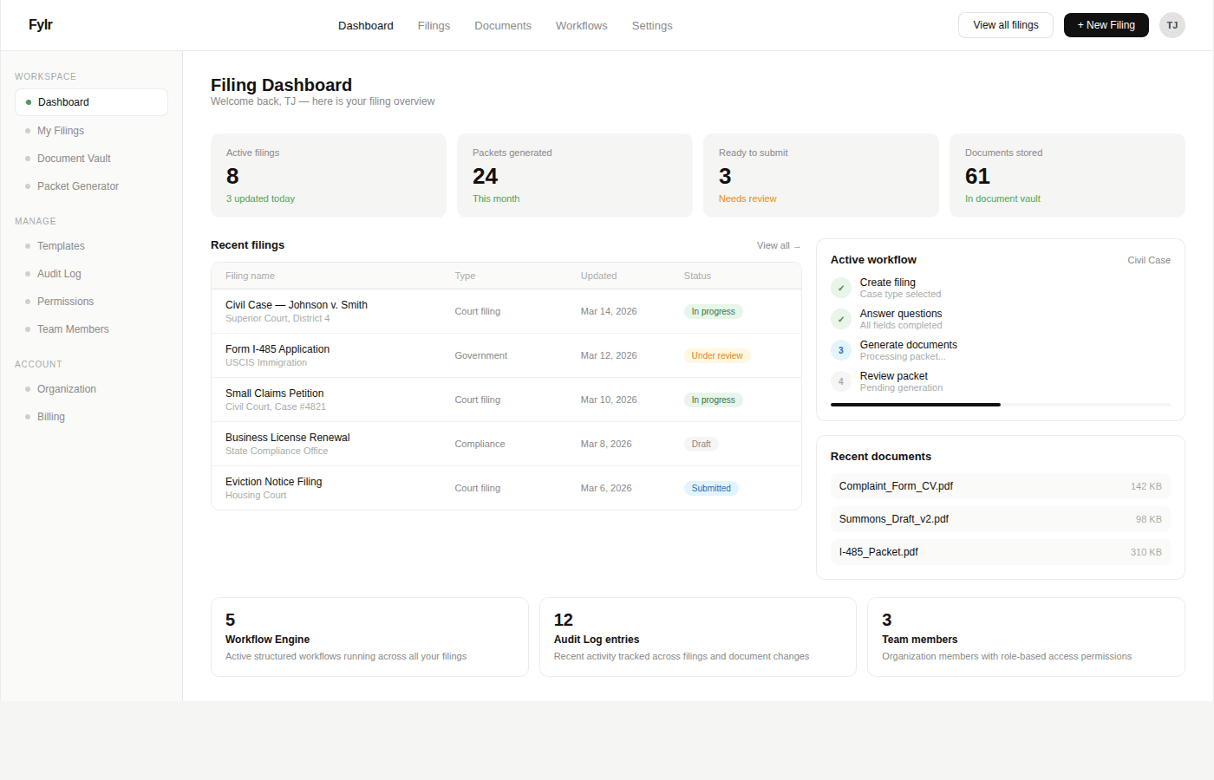
Task: Click step 3 Generate documents circle
Action: click(840, 350)
